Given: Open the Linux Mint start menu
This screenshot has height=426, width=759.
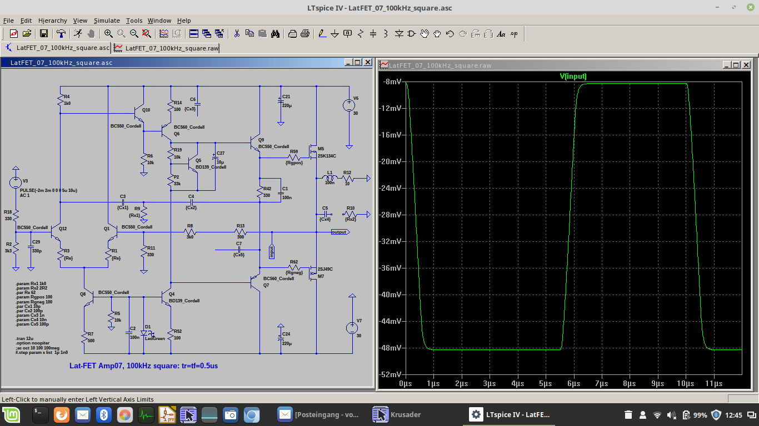Looking at the screenshot, I should (x=11, y=414).
